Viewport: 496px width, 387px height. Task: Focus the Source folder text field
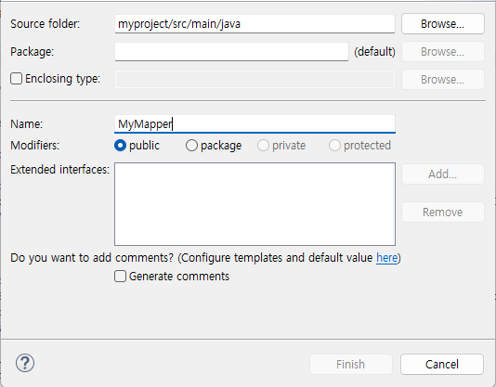coord(255,24)
